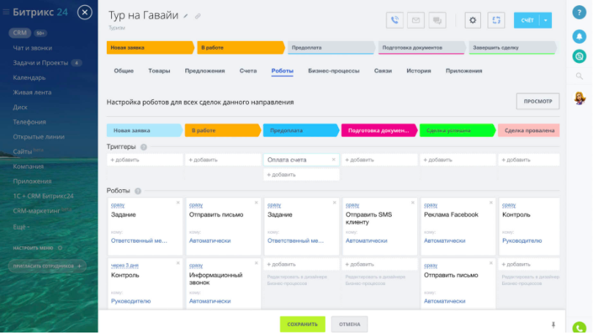Open the сразу delay dropdown of Реклама Facebook
The height and width of the screenshot is (334, 593).
[430, 205]
